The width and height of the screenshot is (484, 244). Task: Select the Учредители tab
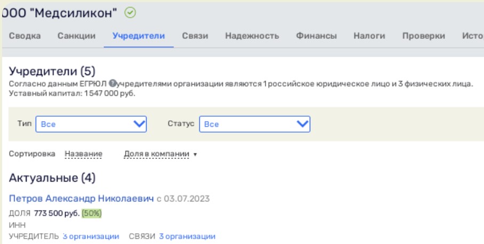(139, 36)
